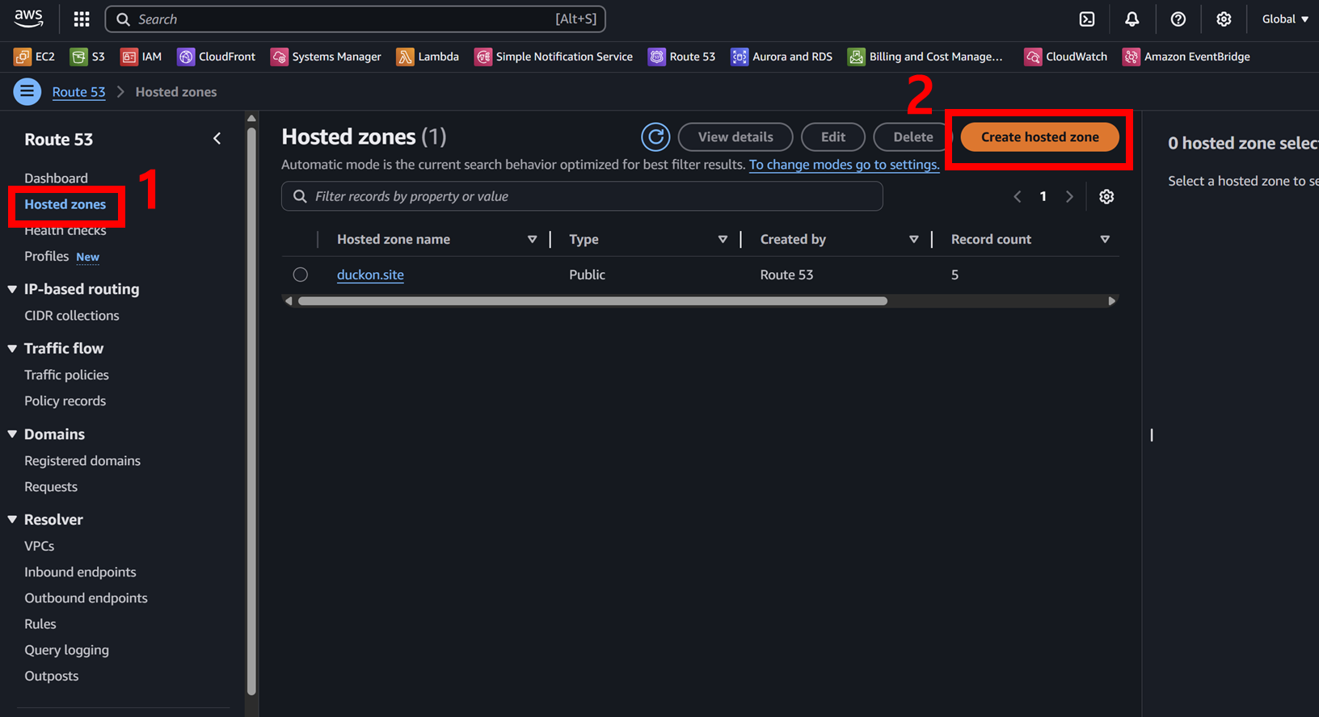Open CIDR collections
Image resolution: width=1319 pixels, height=717 pixels.
click(71, 316)
